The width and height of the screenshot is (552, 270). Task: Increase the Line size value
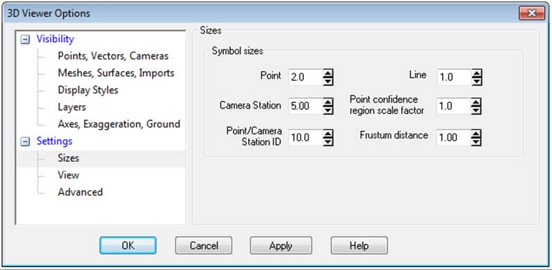[477, 73]
